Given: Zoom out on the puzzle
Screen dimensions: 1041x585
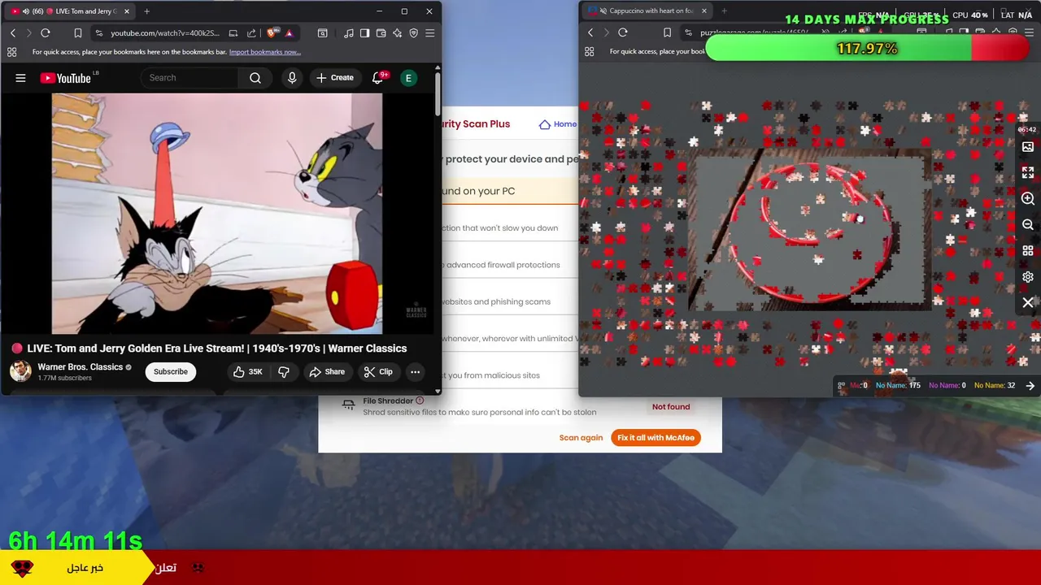Looking at the screenshot, I should (x=1028, y=225).
